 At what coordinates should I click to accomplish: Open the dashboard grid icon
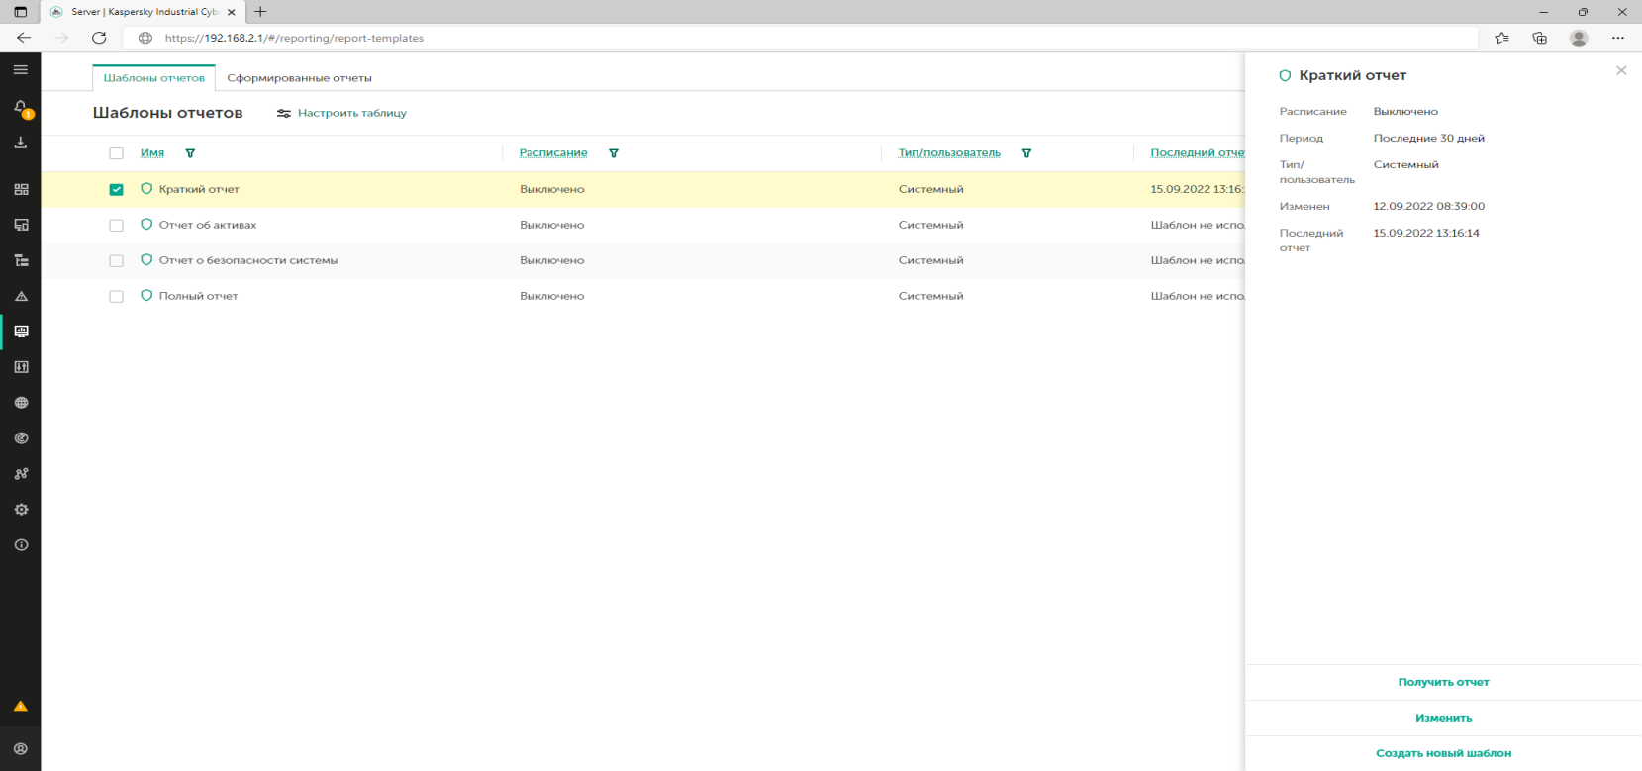[21, 189]
